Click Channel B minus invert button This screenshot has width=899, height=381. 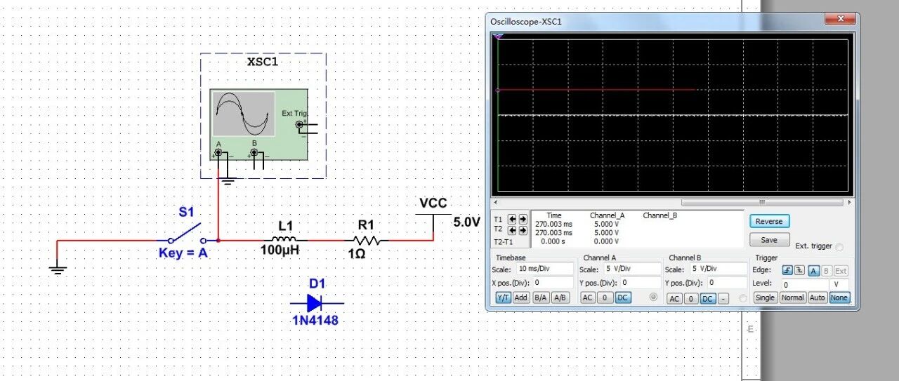(x=723, y=299)
